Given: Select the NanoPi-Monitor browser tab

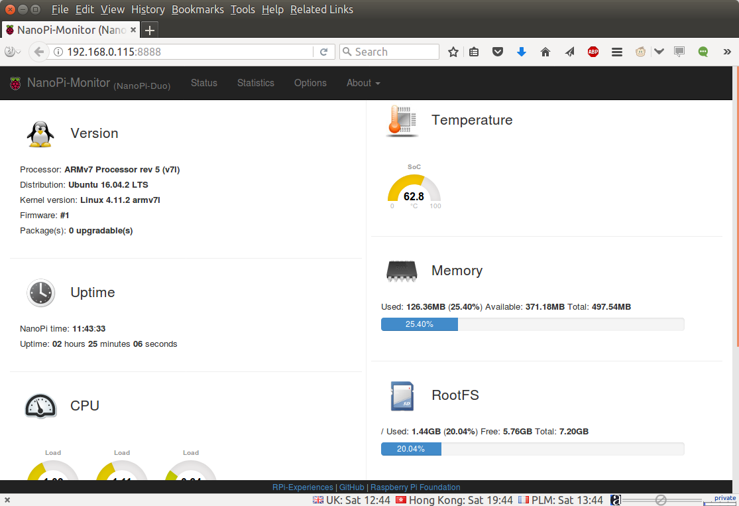Looking at the screenshot, I should click(x=71, y=30).
